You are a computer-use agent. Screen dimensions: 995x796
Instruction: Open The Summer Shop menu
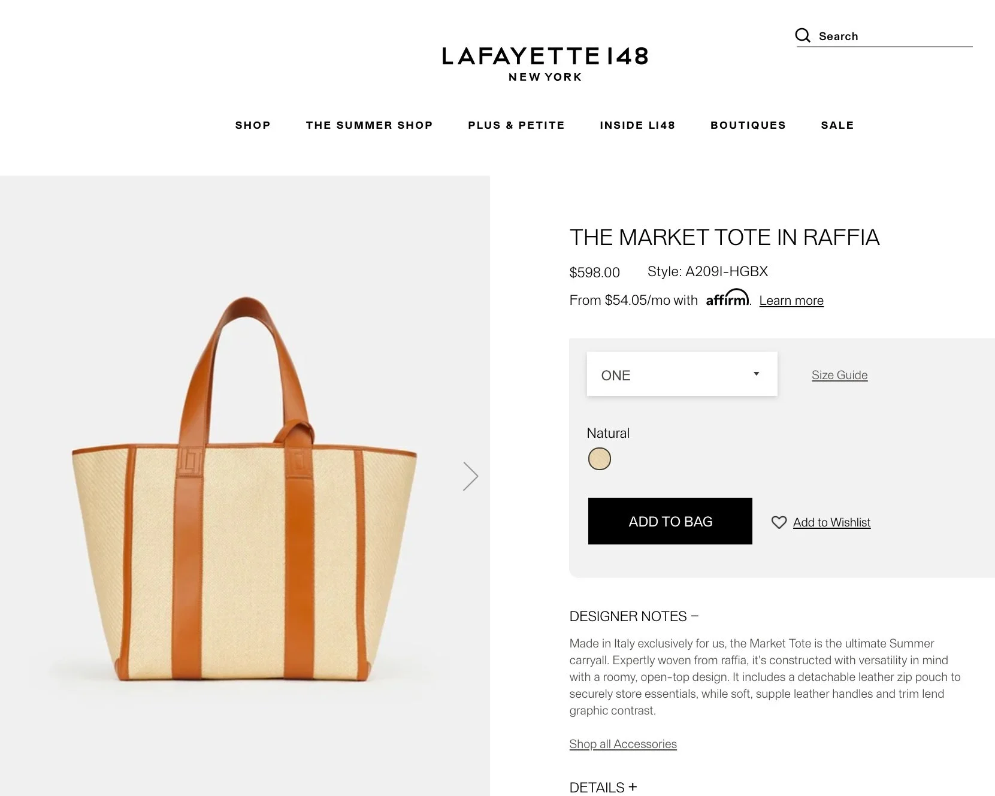(x=369, y=125)
